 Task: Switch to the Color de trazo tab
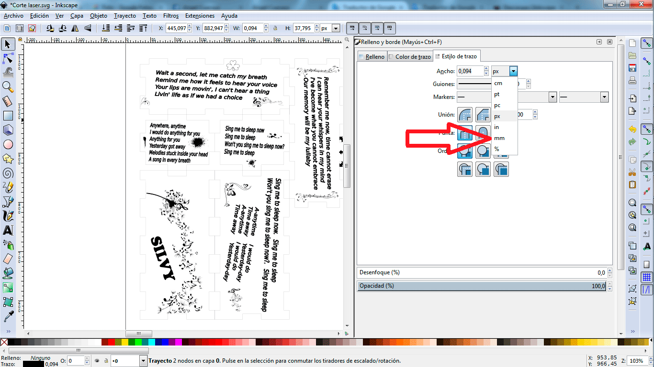(410, 56)
